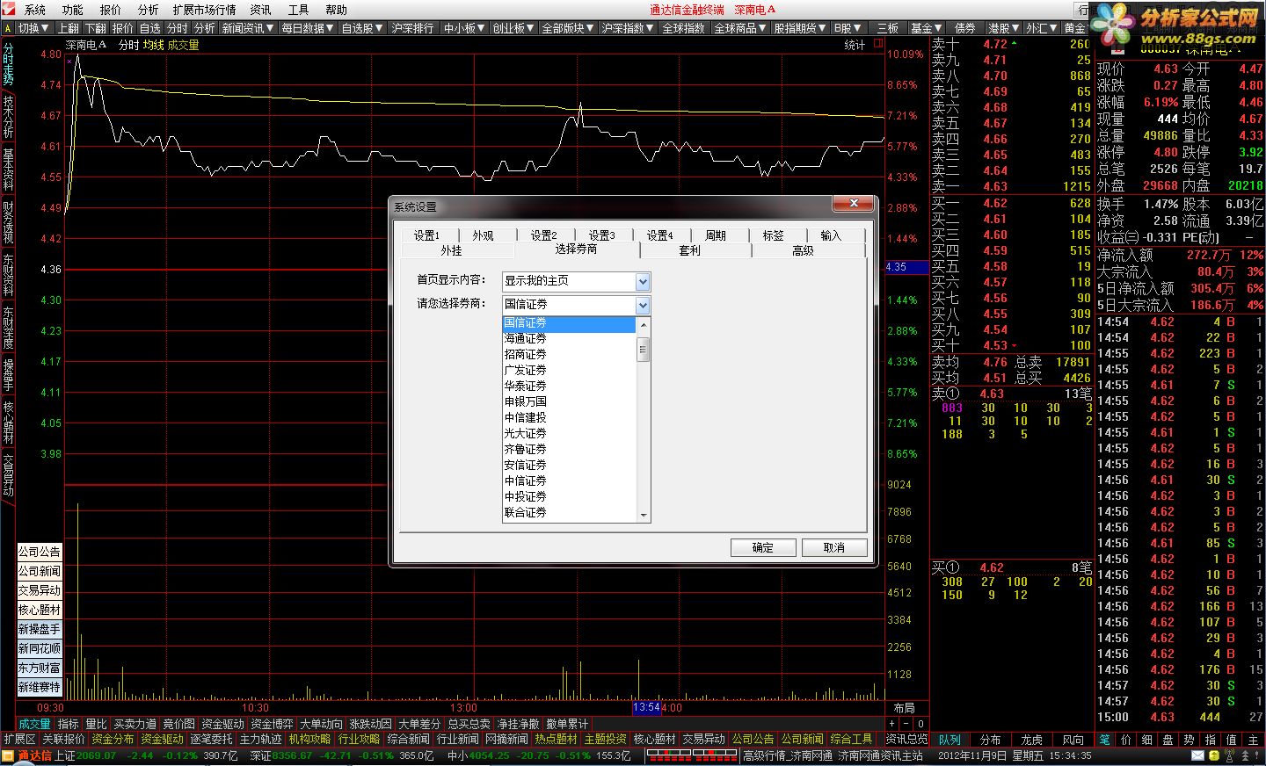This screenshot has width=1266, height=766.
Task: Open the 工具 menu
Action: 299,10
